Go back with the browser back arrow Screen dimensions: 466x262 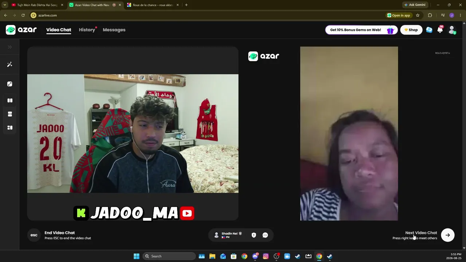click(x=5, y=15)
